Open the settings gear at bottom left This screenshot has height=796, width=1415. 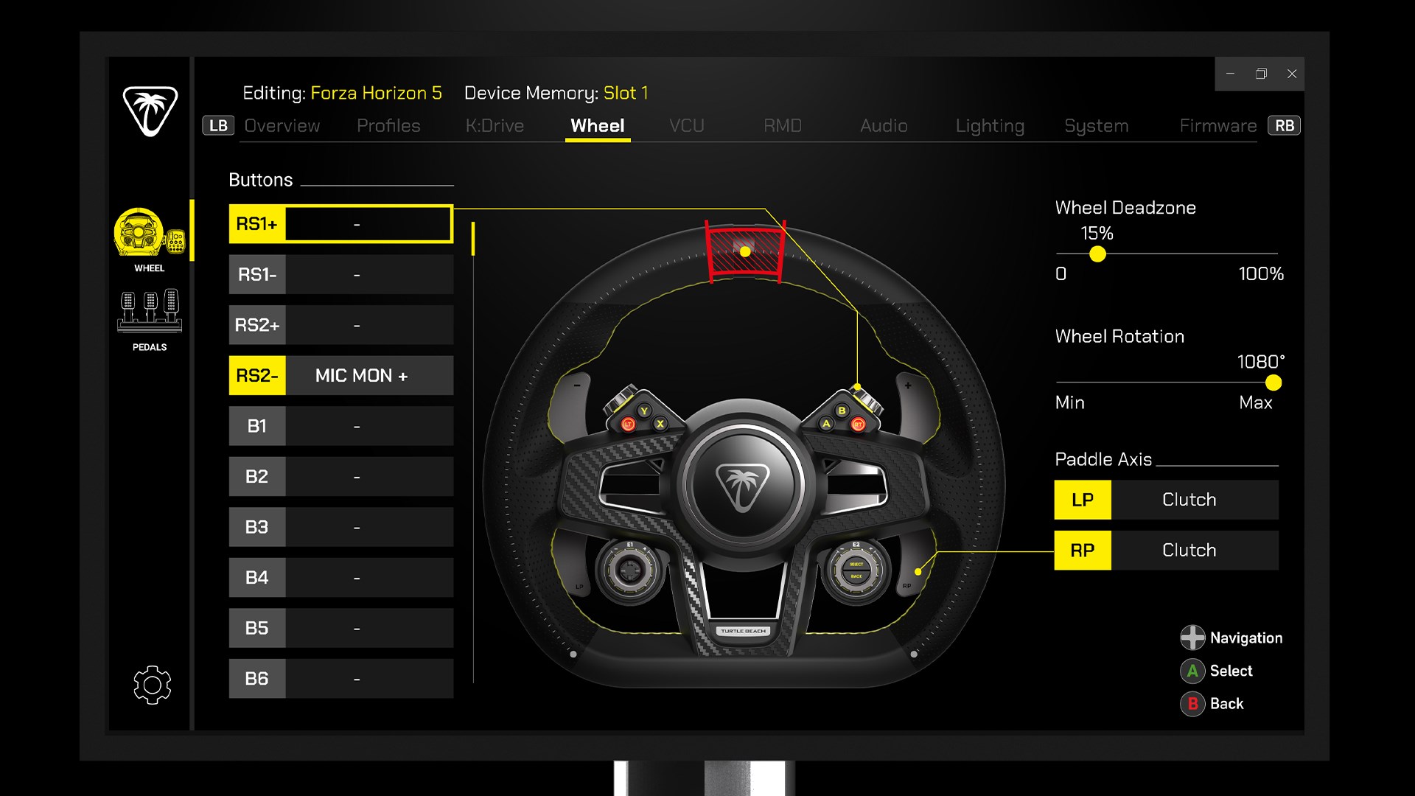pos(152,685)
